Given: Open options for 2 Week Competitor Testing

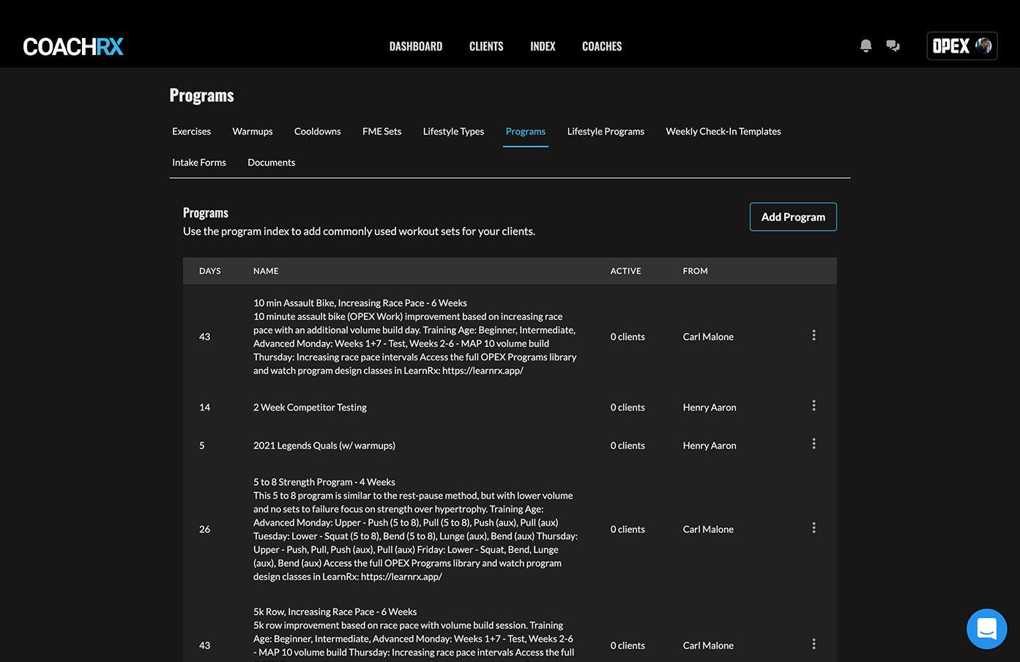Looking at the screenshot, I should (814, 406).
